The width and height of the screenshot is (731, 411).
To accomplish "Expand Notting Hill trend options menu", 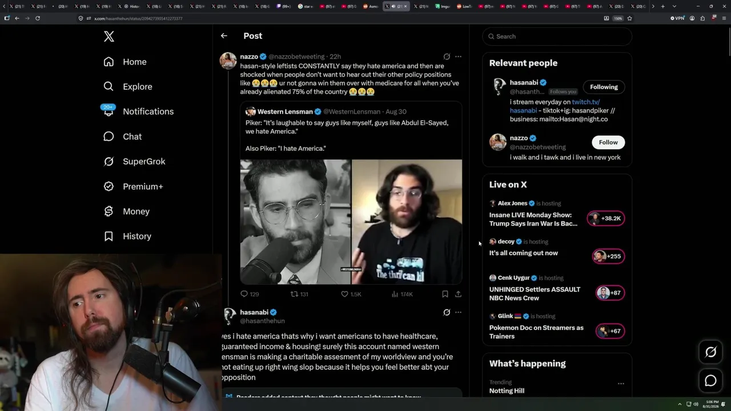I will 621,384.
